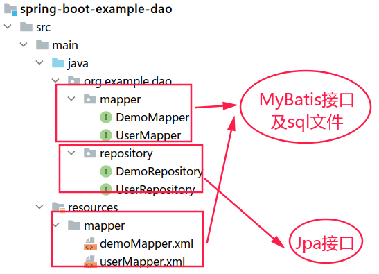Collapse the mapper folder chevron under resources
The image size is (379, 274).
pos(55,225)
